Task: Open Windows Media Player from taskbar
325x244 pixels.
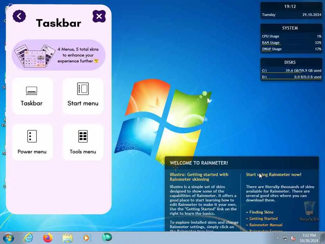Action: (x=86, y=238)
